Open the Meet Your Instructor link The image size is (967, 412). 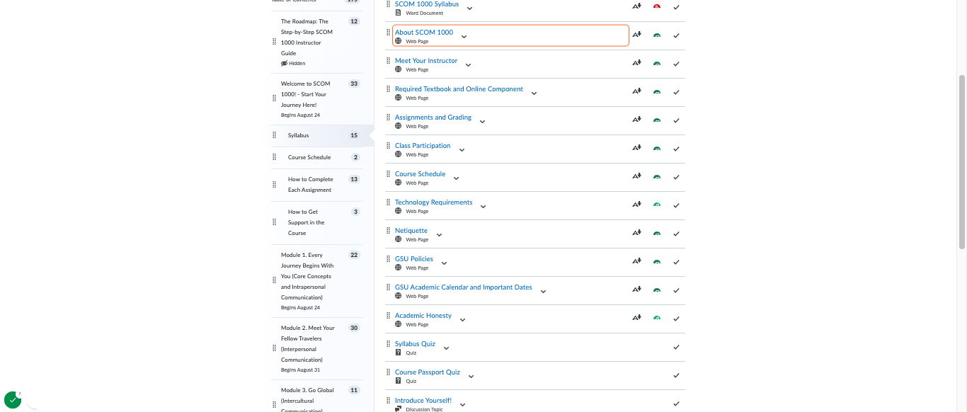pyautogui.click(x=426, y=61)
